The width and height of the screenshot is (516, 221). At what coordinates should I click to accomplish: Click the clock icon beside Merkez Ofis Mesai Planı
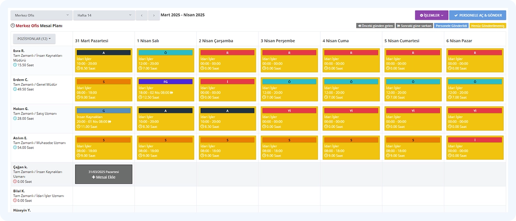pos(13,26)
